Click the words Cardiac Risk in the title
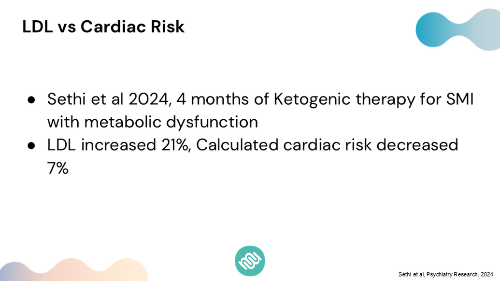The width and height of the screenshot is (500, 281). pyautogui.click(x=132, y=27)
